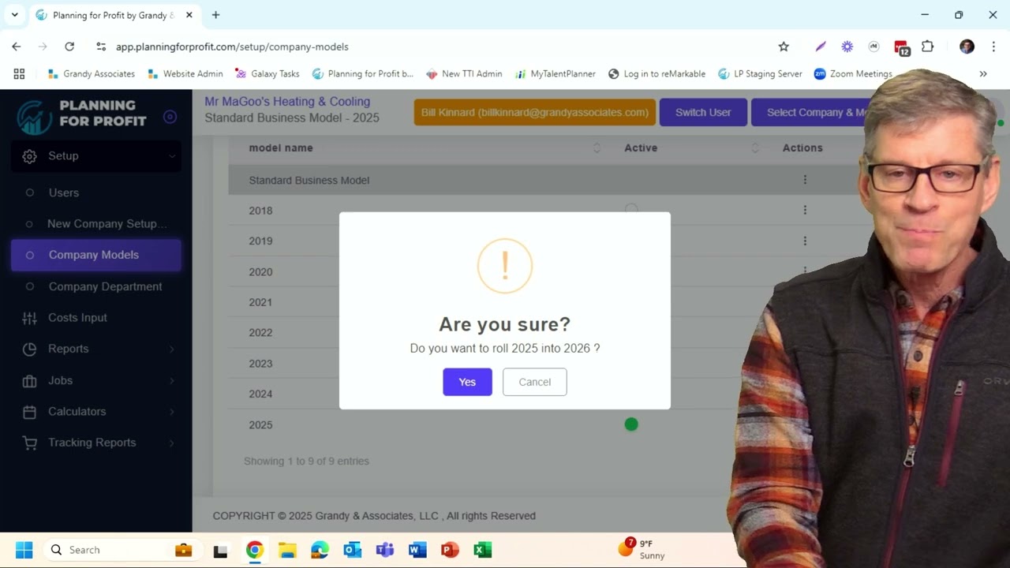Expand the Reports submenu chevron
The image size is (1010, 568).
(172, 349)
